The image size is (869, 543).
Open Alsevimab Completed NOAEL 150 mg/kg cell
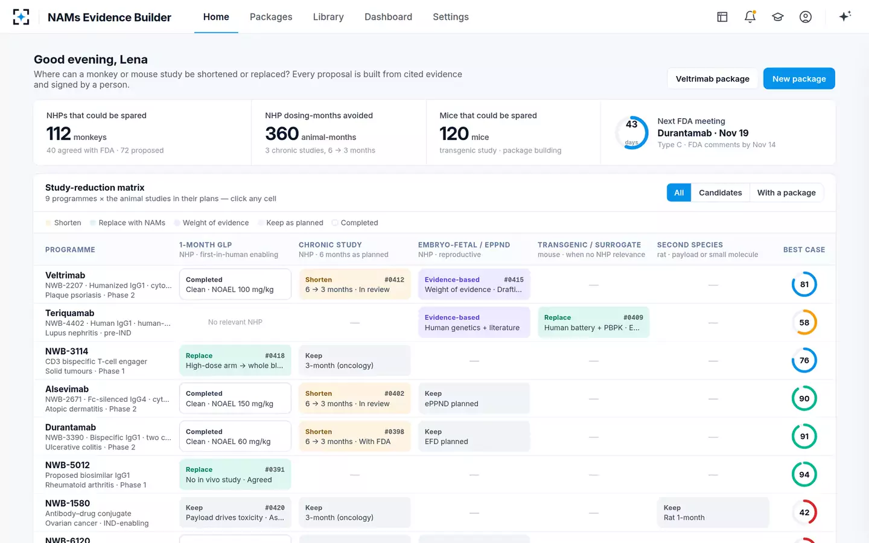[x=235, y=398]
